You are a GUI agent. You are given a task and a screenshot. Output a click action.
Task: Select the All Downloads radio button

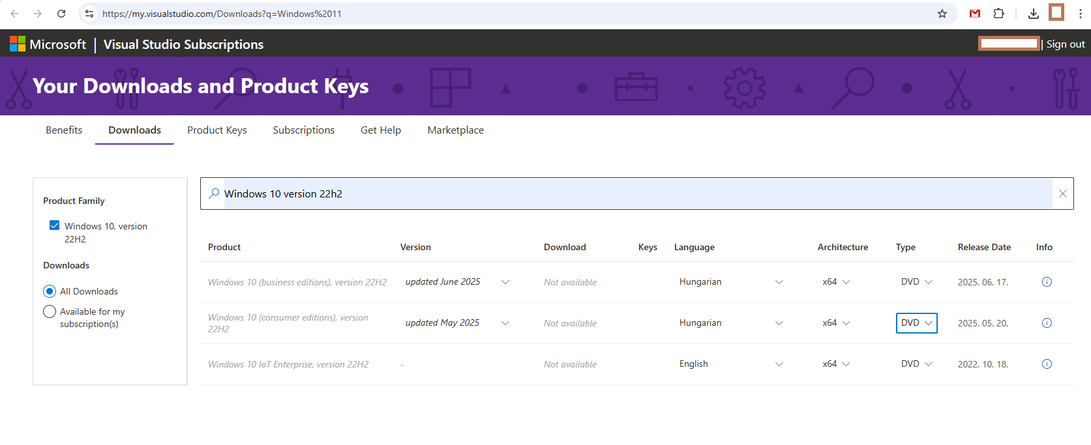pos(50,291)
